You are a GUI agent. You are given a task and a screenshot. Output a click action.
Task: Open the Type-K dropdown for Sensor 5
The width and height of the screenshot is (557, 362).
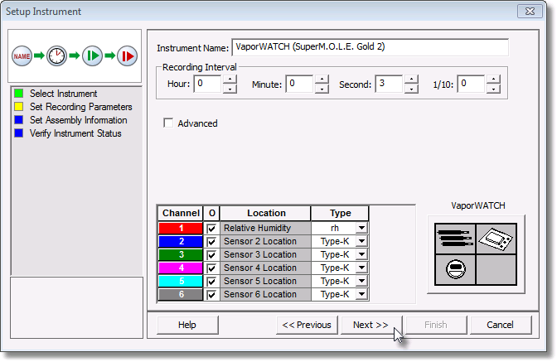tap(361, 281)
